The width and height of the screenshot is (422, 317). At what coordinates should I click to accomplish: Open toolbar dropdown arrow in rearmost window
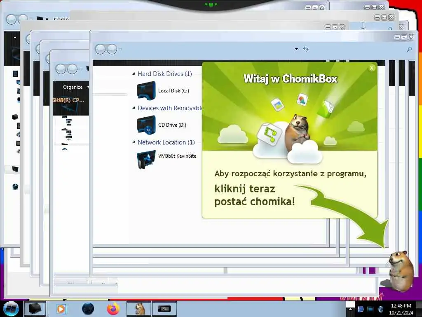(x=15, y=38)
